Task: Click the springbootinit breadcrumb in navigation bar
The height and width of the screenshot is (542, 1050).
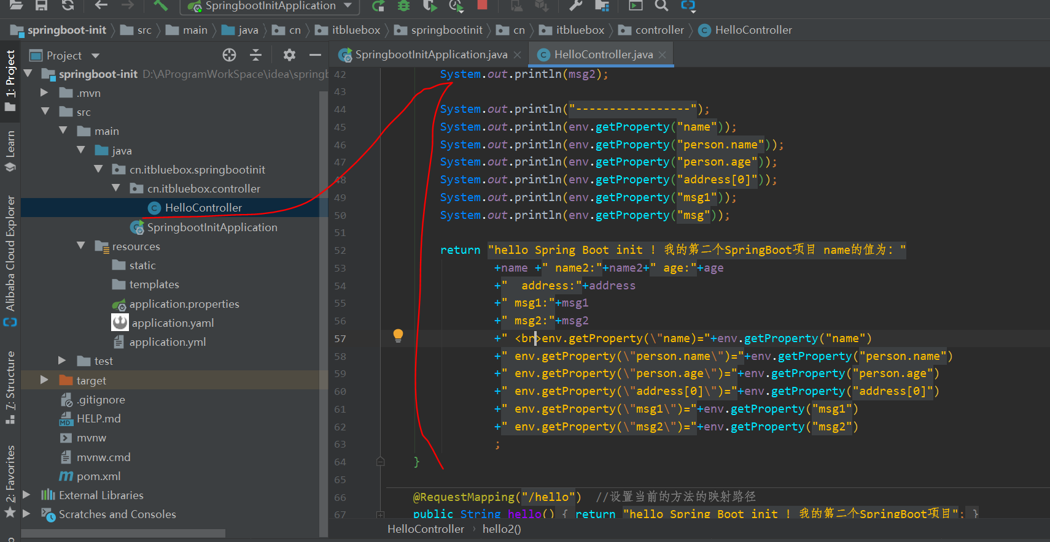Action: (x=438, y=30)
